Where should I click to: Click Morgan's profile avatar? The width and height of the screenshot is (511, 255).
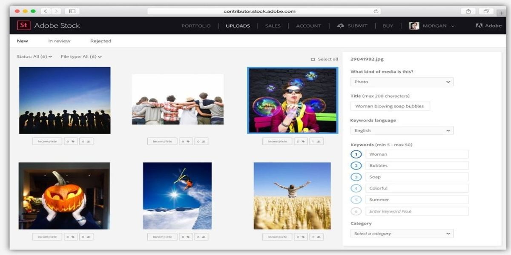[x=414, y=26]
